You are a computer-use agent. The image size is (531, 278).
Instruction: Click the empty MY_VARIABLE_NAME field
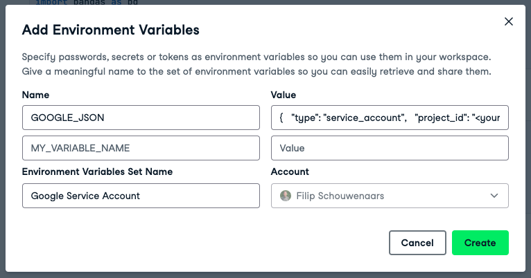(x=141, y=148)
